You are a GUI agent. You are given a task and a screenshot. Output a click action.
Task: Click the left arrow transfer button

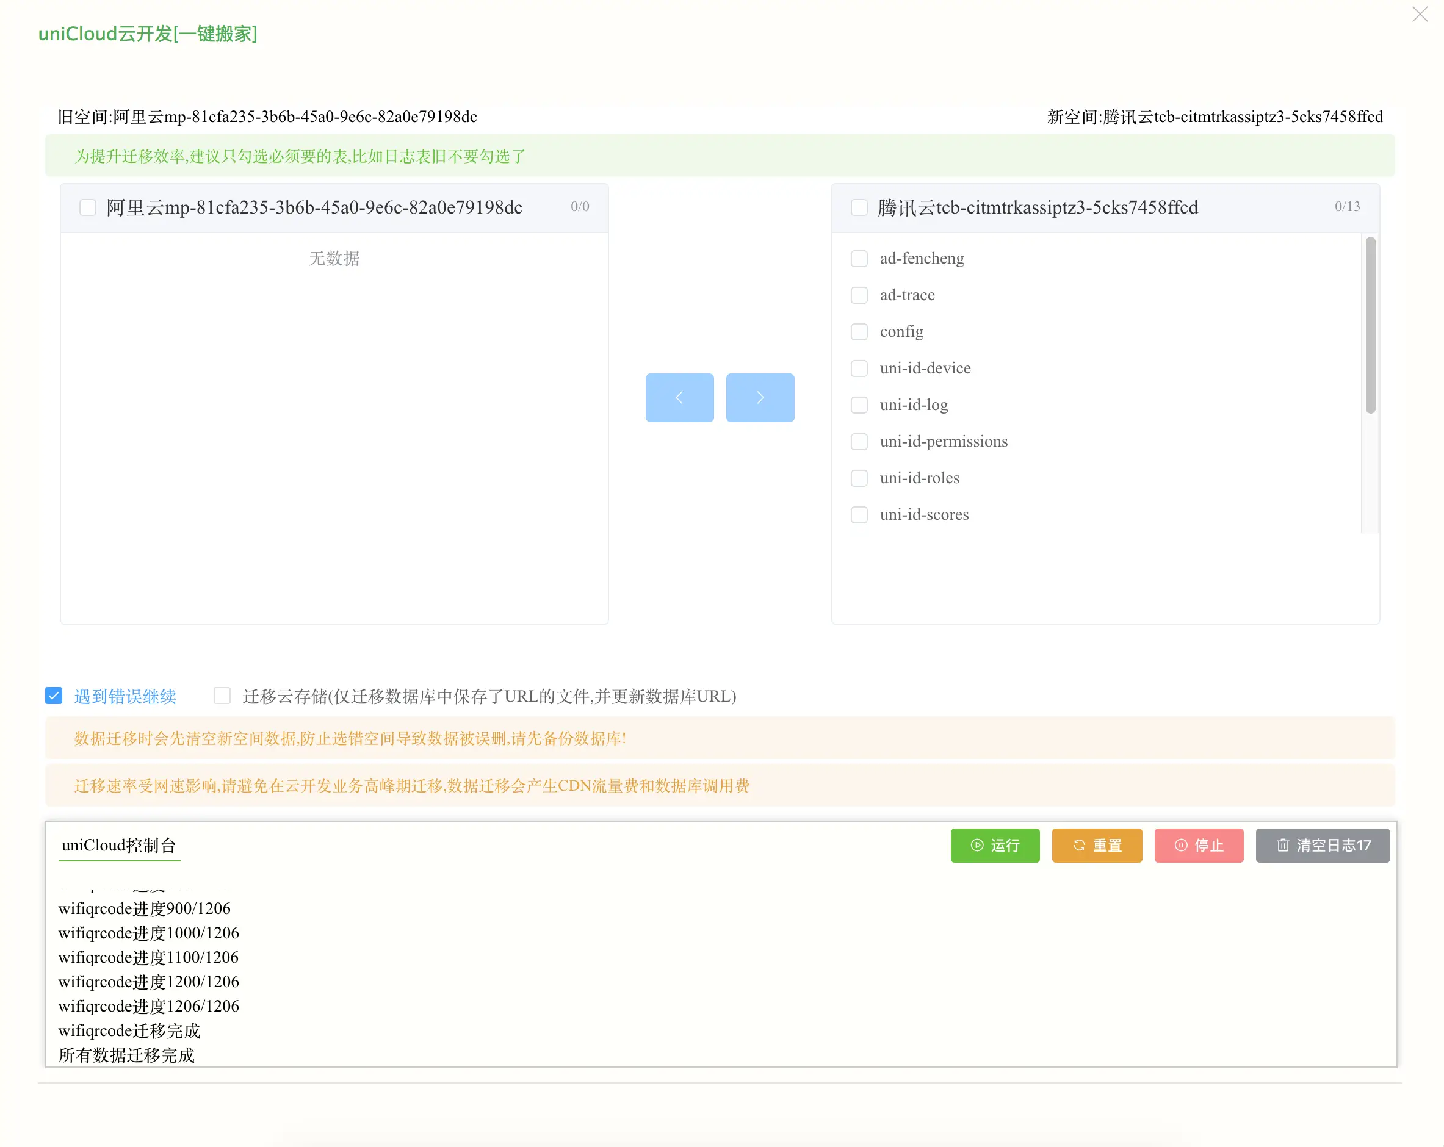pyautogui.click(x=679, y=397)
